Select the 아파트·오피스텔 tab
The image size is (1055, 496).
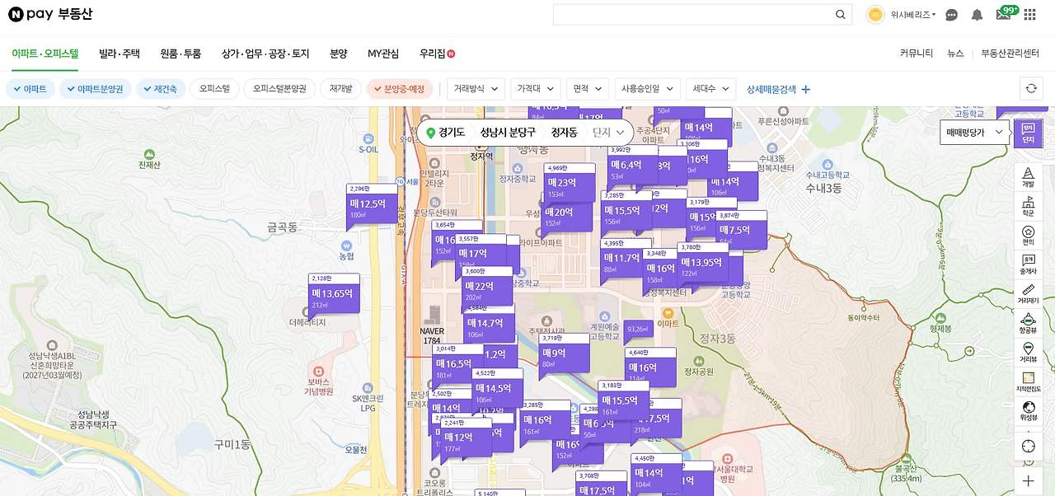click(45, 54)
